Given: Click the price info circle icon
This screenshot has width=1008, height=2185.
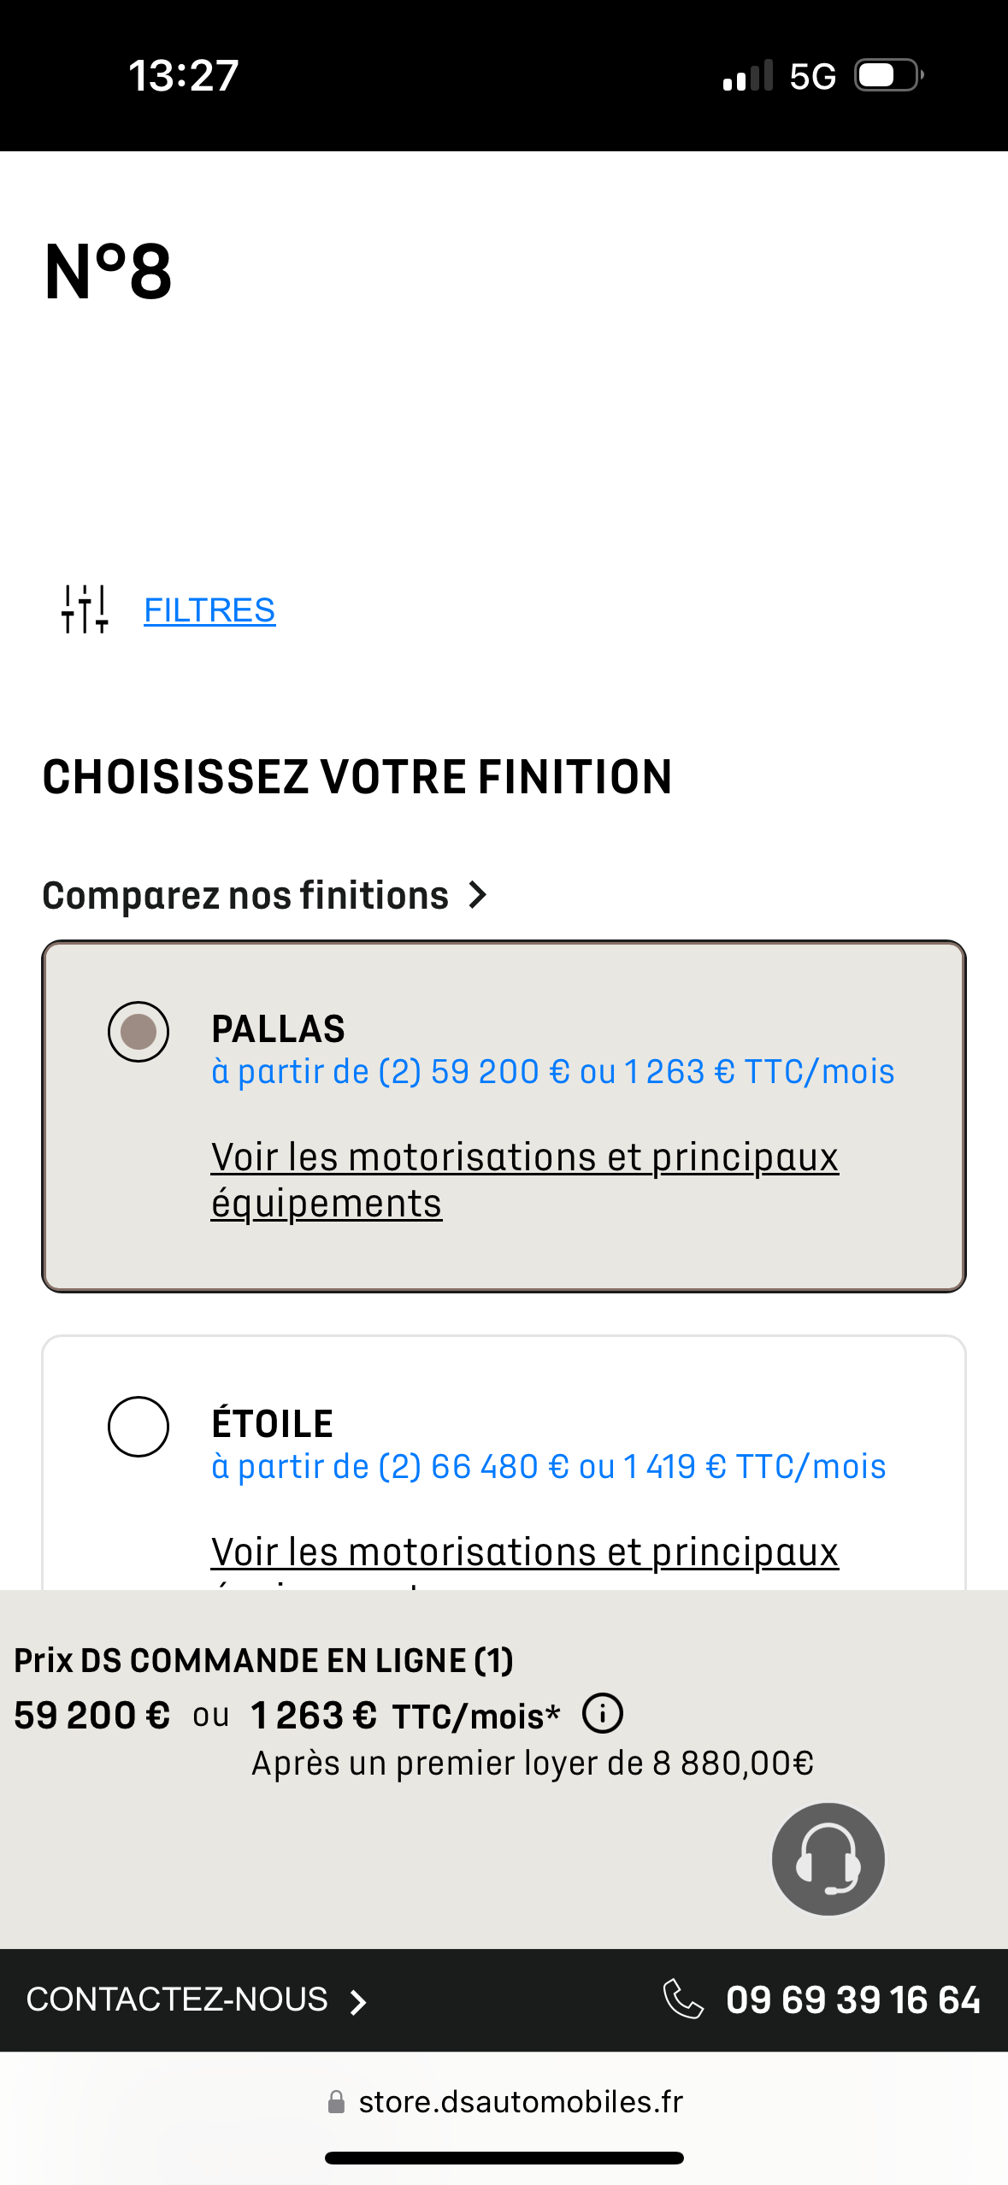Looking at the screenshot, I should pyautogui.click(x=603, y=1714).
